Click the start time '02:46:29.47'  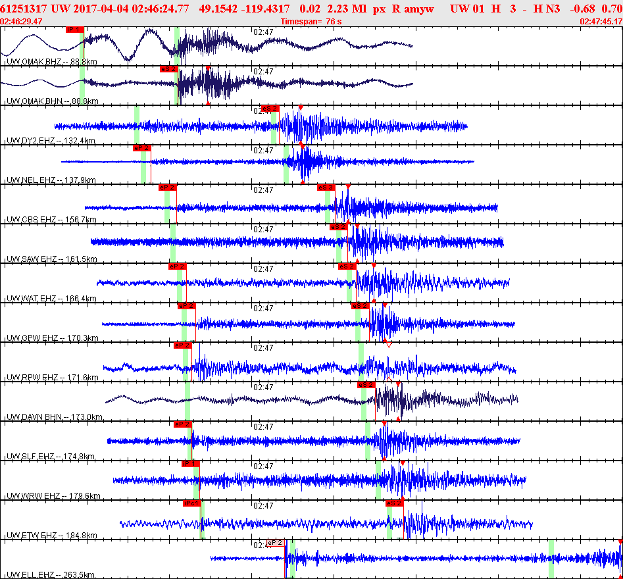pos(21,22)
